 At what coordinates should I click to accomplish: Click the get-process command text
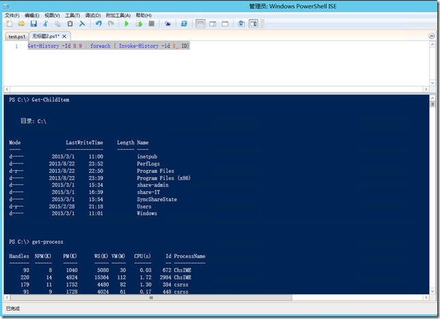coord(47,242)
